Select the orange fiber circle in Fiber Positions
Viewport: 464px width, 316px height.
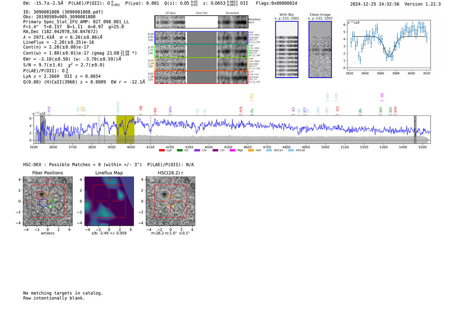[48, 197]
